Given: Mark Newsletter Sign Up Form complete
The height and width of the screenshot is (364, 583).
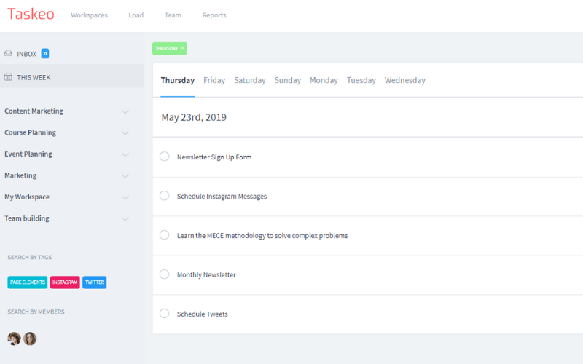Looking at the screenshot, I should (x=164, y=157).
